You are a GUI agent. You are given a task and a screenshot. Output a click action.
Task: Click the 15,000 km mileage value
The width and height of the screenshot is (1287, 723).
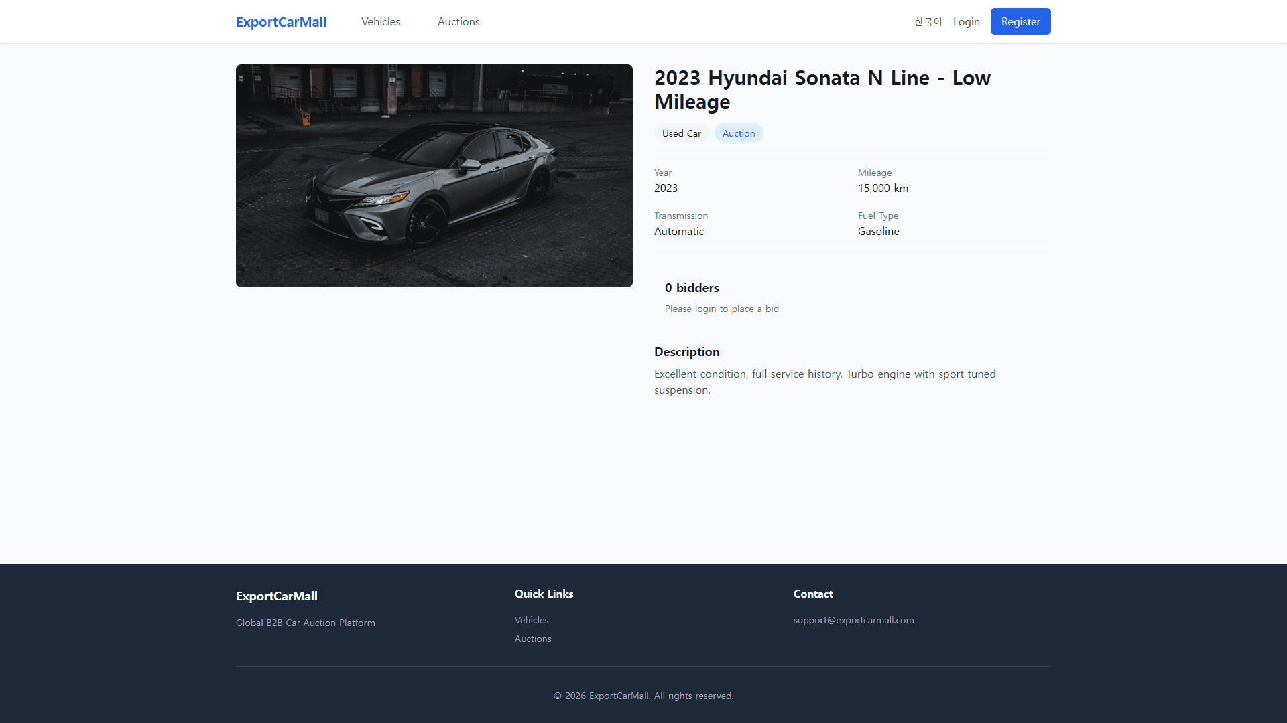click(883, 189)
